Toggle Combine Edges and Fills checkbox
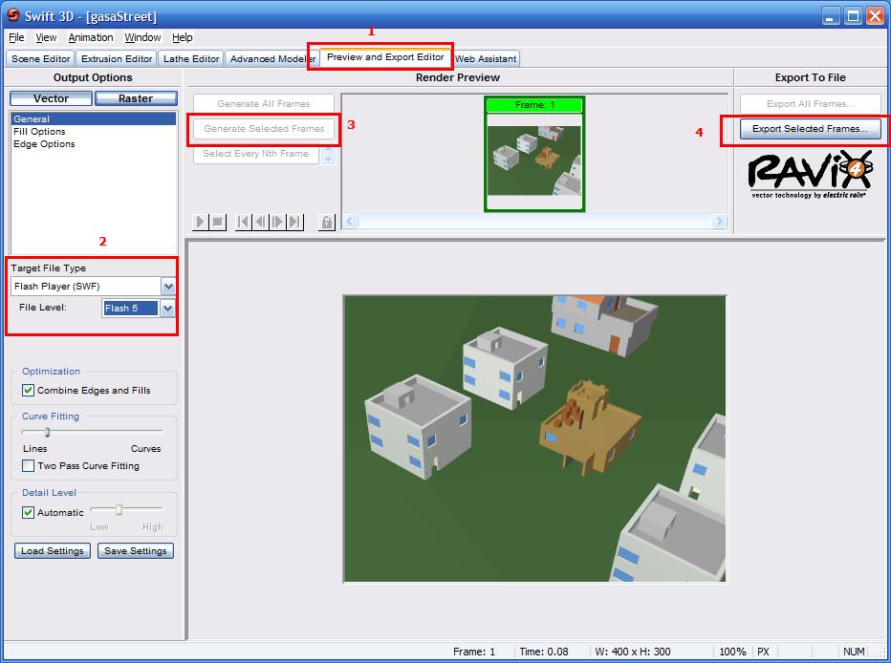 pos(28,390)
